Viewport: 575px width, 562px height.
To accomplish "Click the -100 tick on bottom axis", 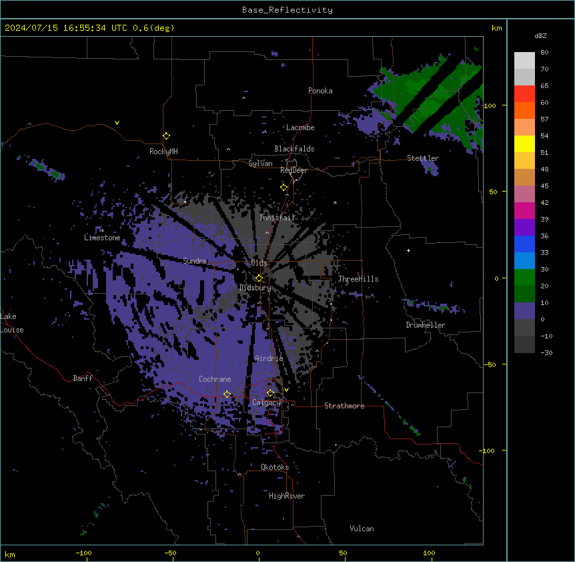I will (83, 553).
